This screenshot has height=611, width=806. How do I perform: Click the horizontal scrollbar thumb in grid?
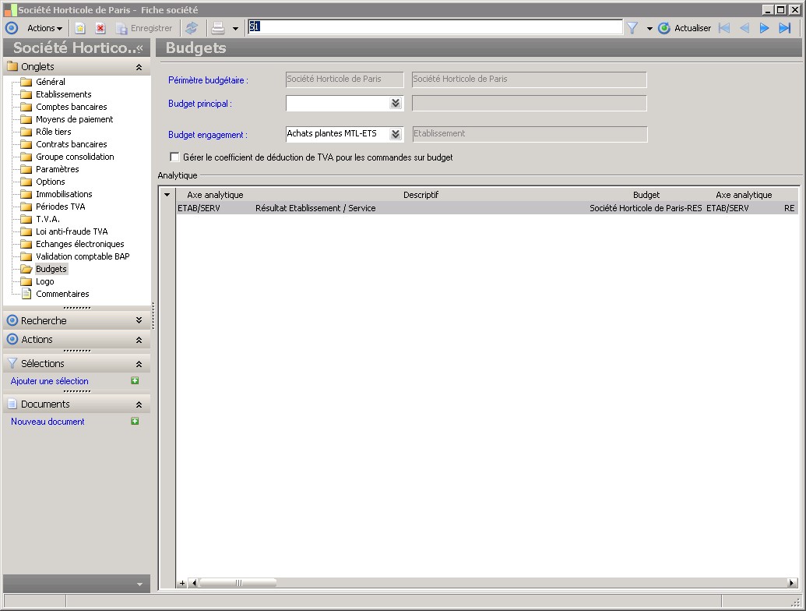(238, 583)
